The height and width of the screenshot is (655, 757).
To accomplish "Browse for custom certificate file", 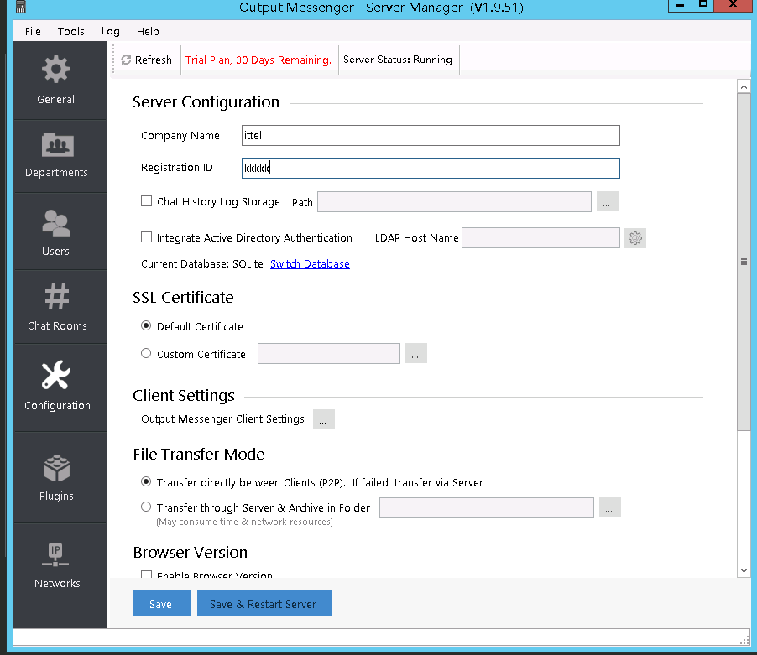I will click(415, 354).
